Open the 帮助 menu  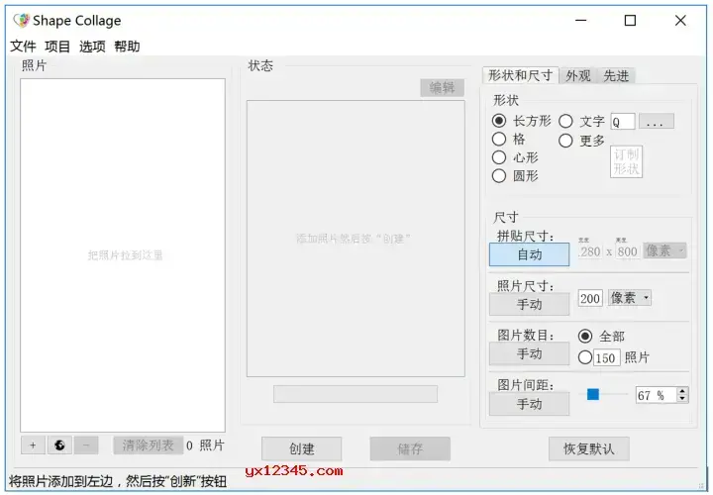pos(127,47)
